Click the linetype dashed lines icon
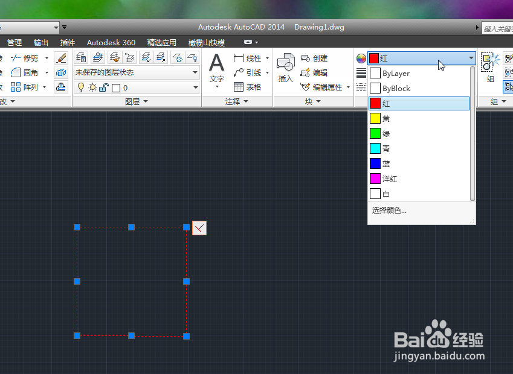The image size is (513, 374). click(361, 87)
